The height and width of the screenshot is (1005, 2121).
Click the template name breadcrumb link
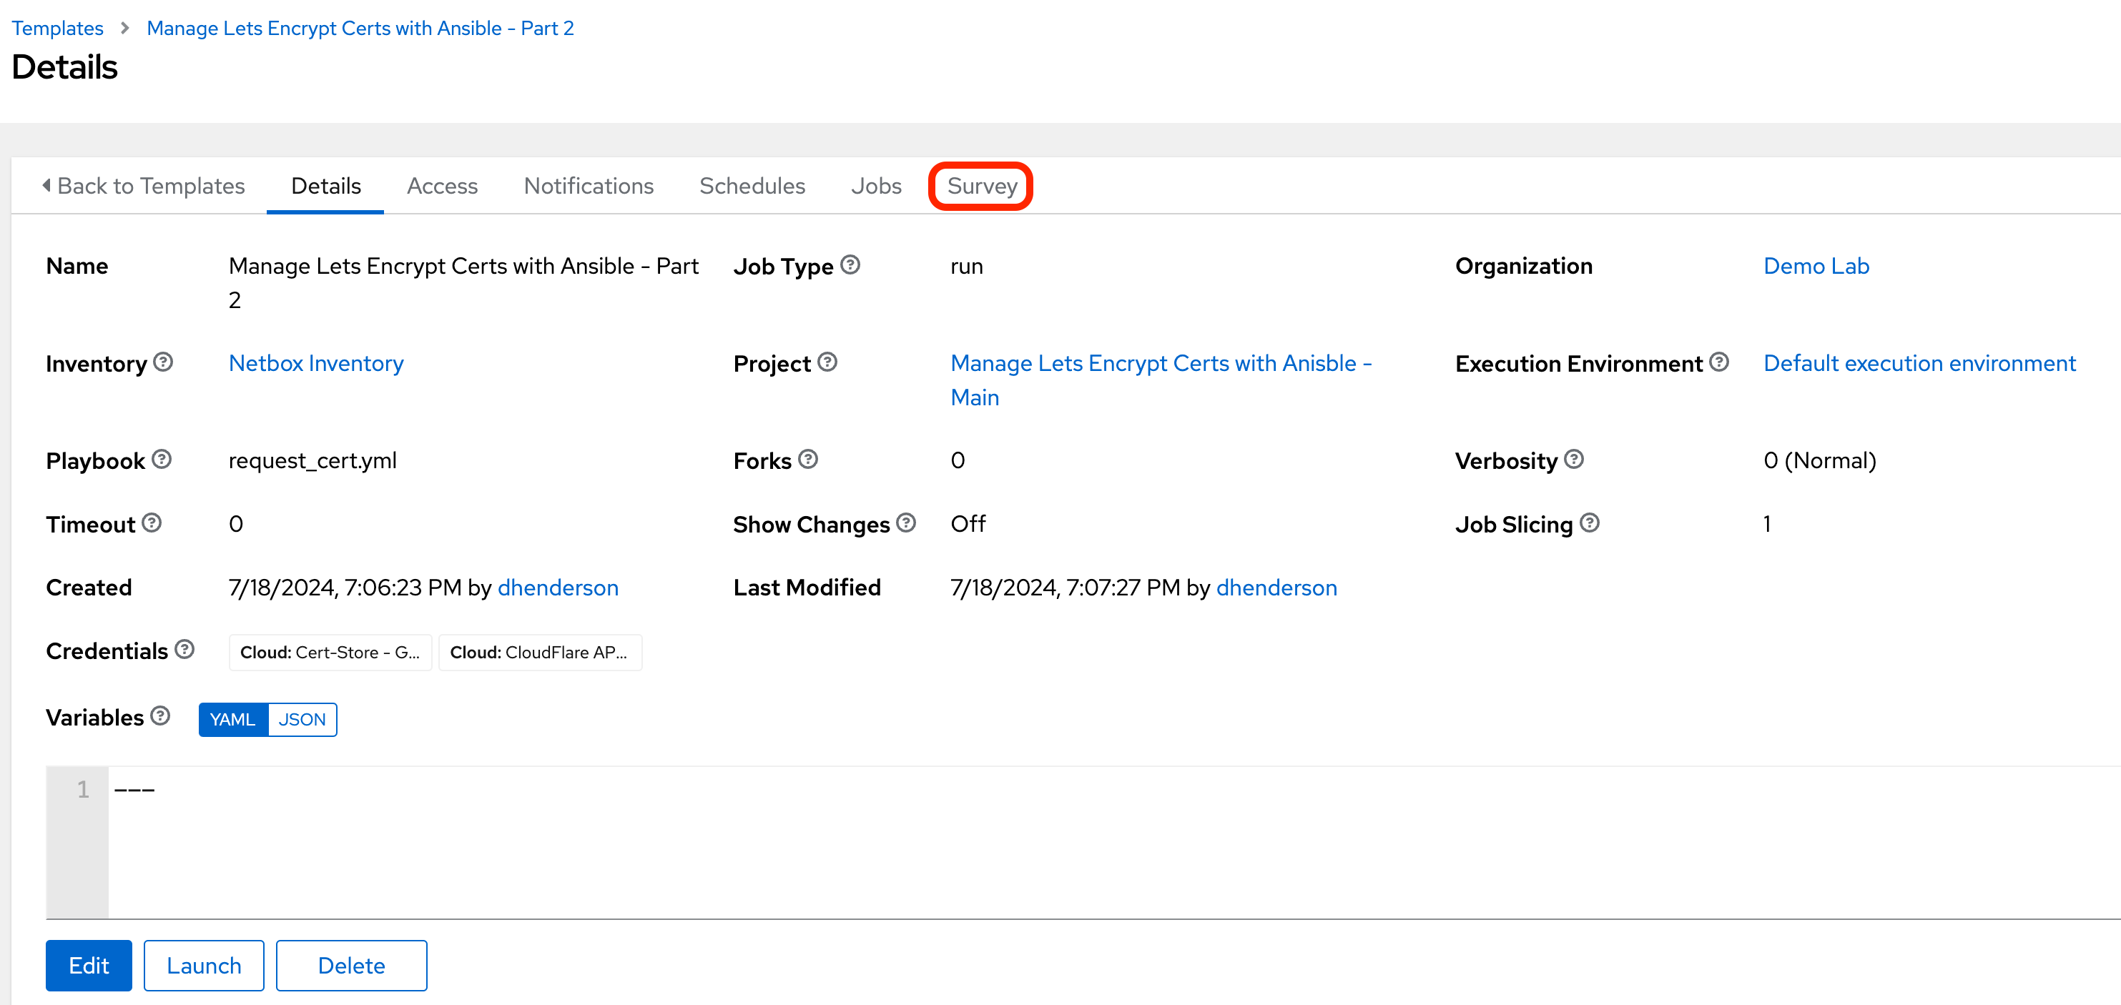tap(360, 28)
